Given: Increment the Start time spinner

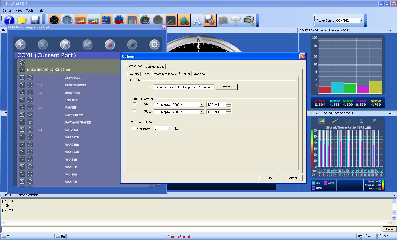Looking at the screenshot, I should (x=229, y=103).
